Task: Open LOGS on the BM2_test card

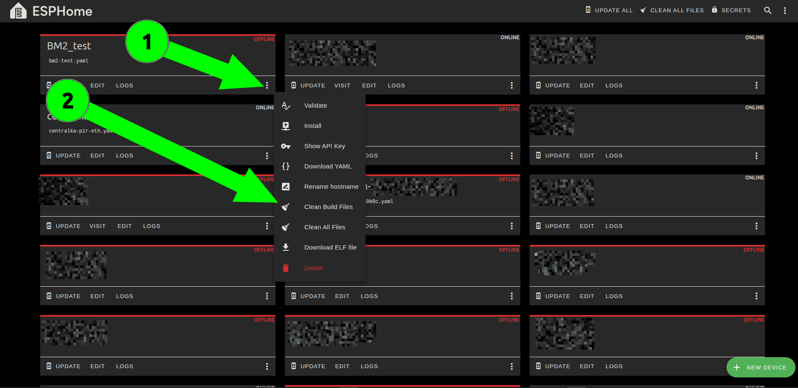Action: (124, 85)
